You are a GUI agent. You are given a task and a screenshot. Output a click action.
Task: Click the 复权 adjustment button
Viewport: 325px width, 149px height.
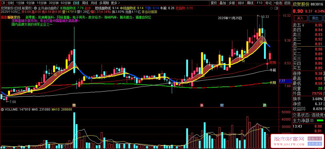214,3
